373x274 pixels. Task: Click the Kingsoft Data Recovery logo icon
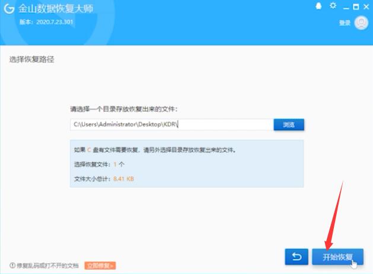click(x=9, y=9)
